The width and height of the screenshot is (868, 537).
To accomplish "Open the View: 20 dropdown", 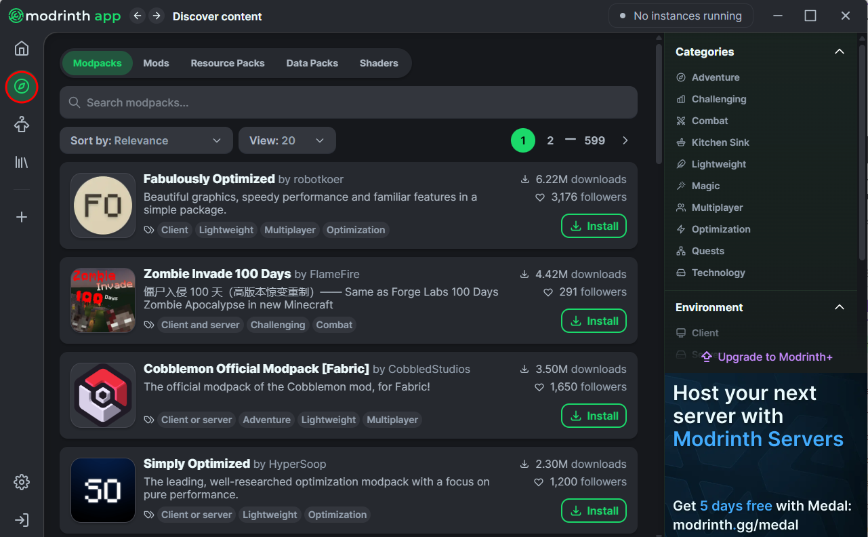I will coord(287,140).
